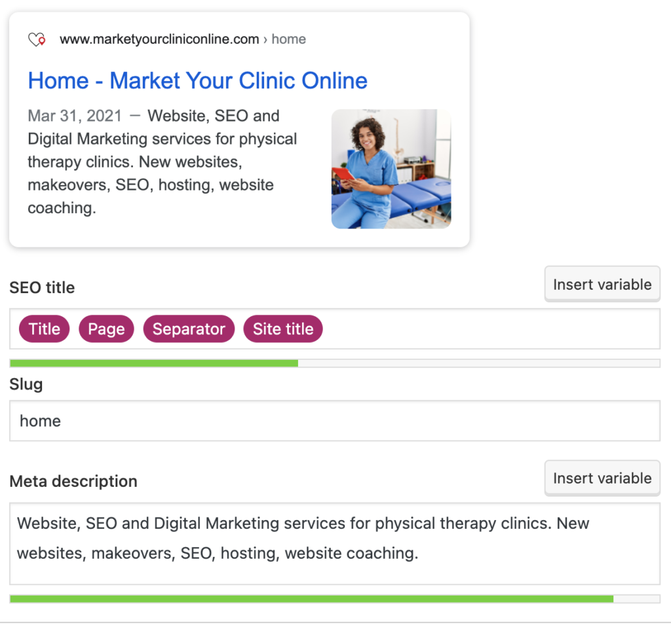Click the physical therapist preview thumbnail

point(391,169)
